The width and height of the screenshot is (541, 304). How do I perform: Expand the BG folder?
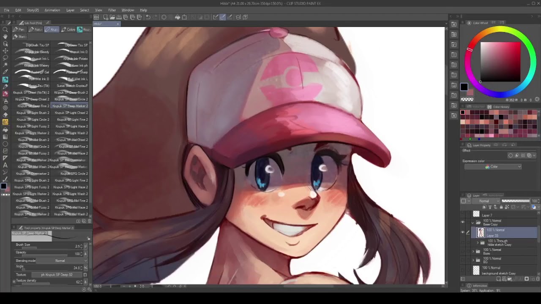click(x=473, y=260)
